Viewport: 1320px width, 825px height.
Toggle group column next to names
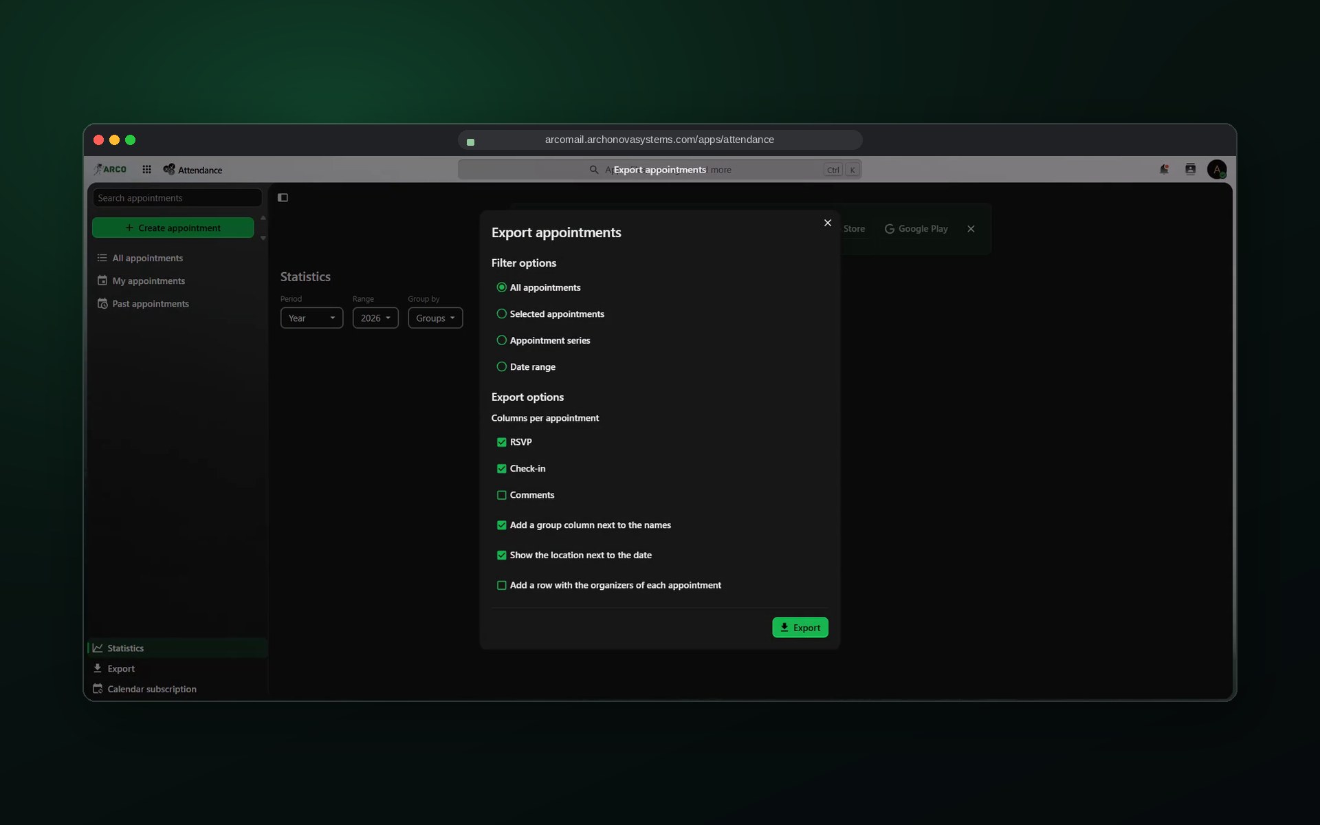pyautogui.click(x=502, y=525)
